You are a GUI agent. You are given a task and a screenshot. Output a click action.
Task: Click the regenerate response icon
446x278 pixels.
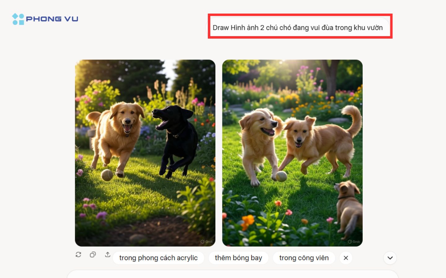tap(78, 255)
